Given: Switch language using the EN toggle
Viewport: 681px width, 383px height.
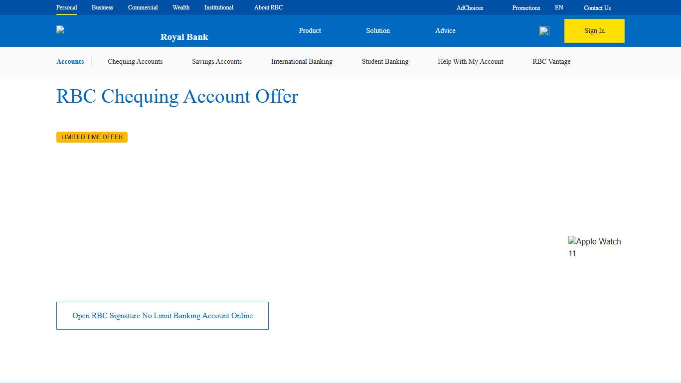Looking at the screenshot, I should coord(559,7).
